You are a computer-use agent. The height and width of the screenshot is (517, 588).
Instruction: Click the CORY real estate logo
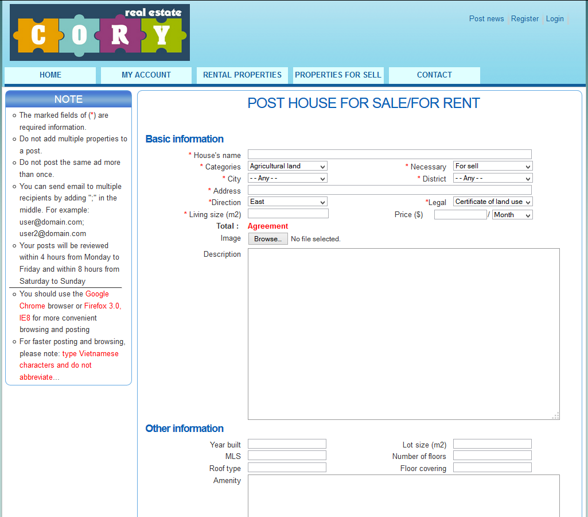pyautogui.click(x=99, y=32)
